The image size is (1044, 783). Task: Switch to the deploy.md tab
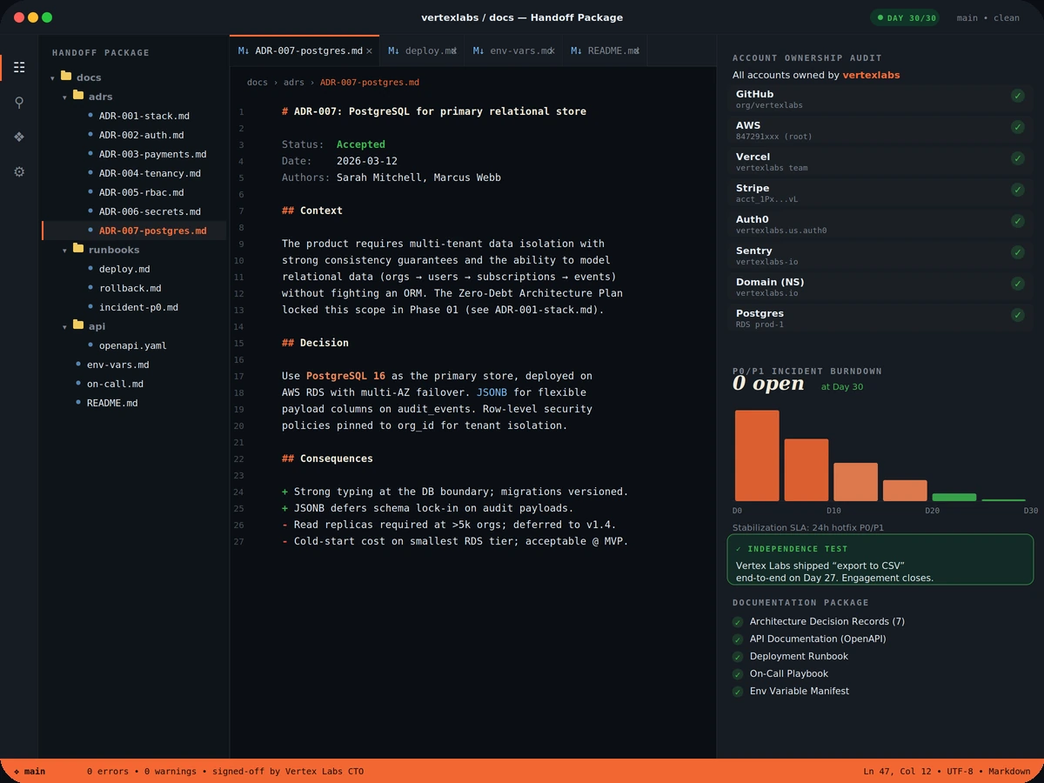coord(422,50)
